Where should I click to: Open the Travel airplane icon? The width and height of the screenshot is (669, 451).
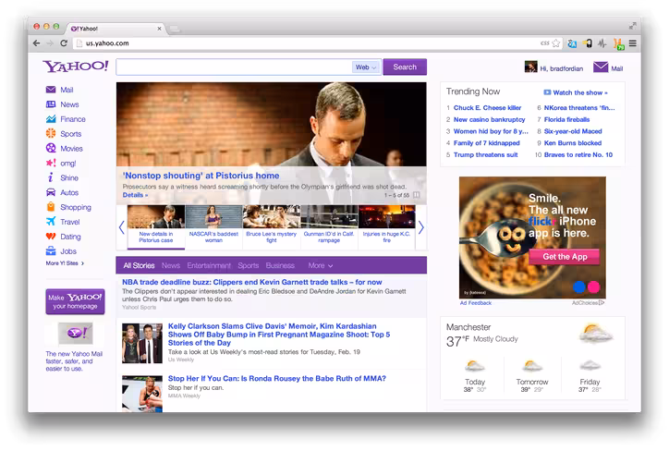click(x=51, y=222)
